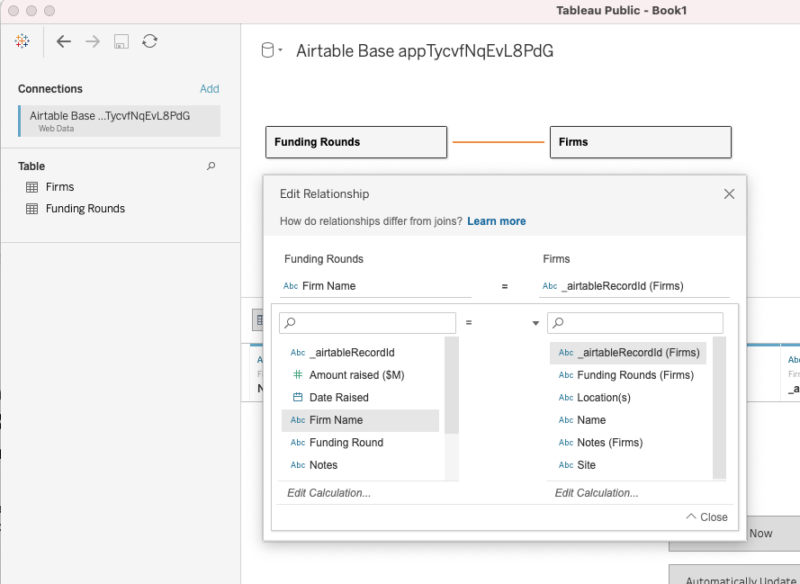Go back with the left arrow icon
This screenshot has height=584, width=800.
click(64, 41)
